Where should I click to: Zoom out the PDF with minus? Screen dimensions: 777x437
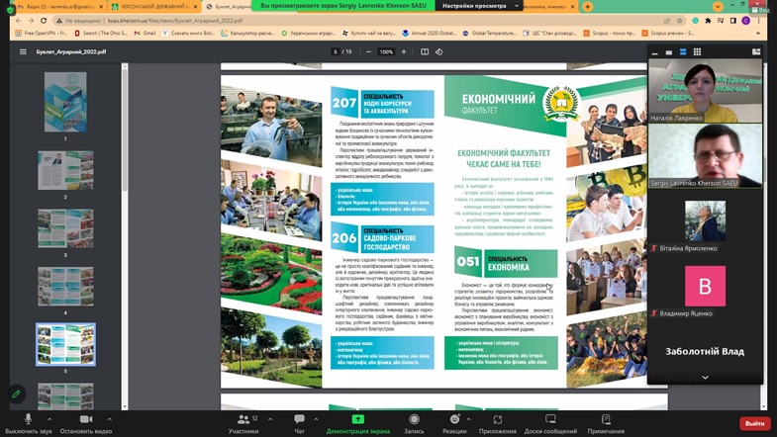coord(368,51)
